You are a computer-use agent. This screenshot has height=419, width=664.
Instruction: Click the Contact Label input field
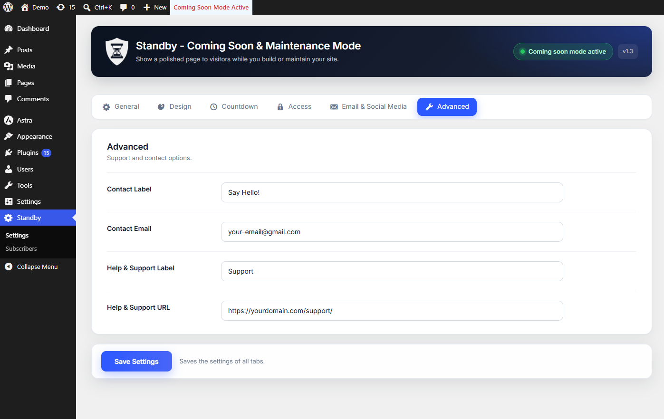click(392, 192)
